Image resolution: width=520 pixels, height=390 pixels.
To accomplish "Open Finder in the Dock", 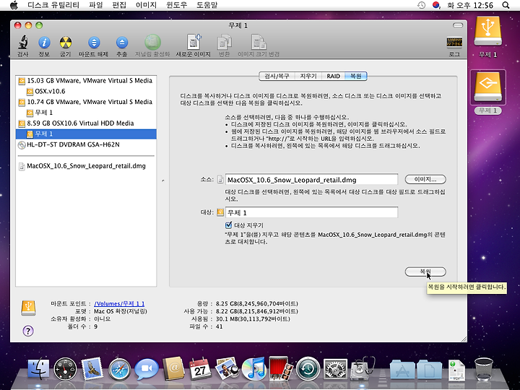I will (38, 369).
